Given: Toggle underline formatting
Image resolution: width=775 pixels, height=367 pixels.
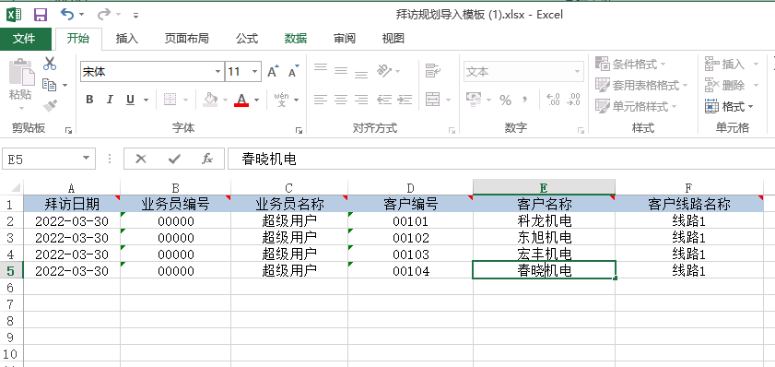Looking at the screenshot, I should coord(131,100).
